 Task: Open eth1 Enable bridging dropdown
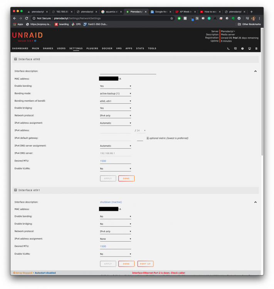(116, 224)
